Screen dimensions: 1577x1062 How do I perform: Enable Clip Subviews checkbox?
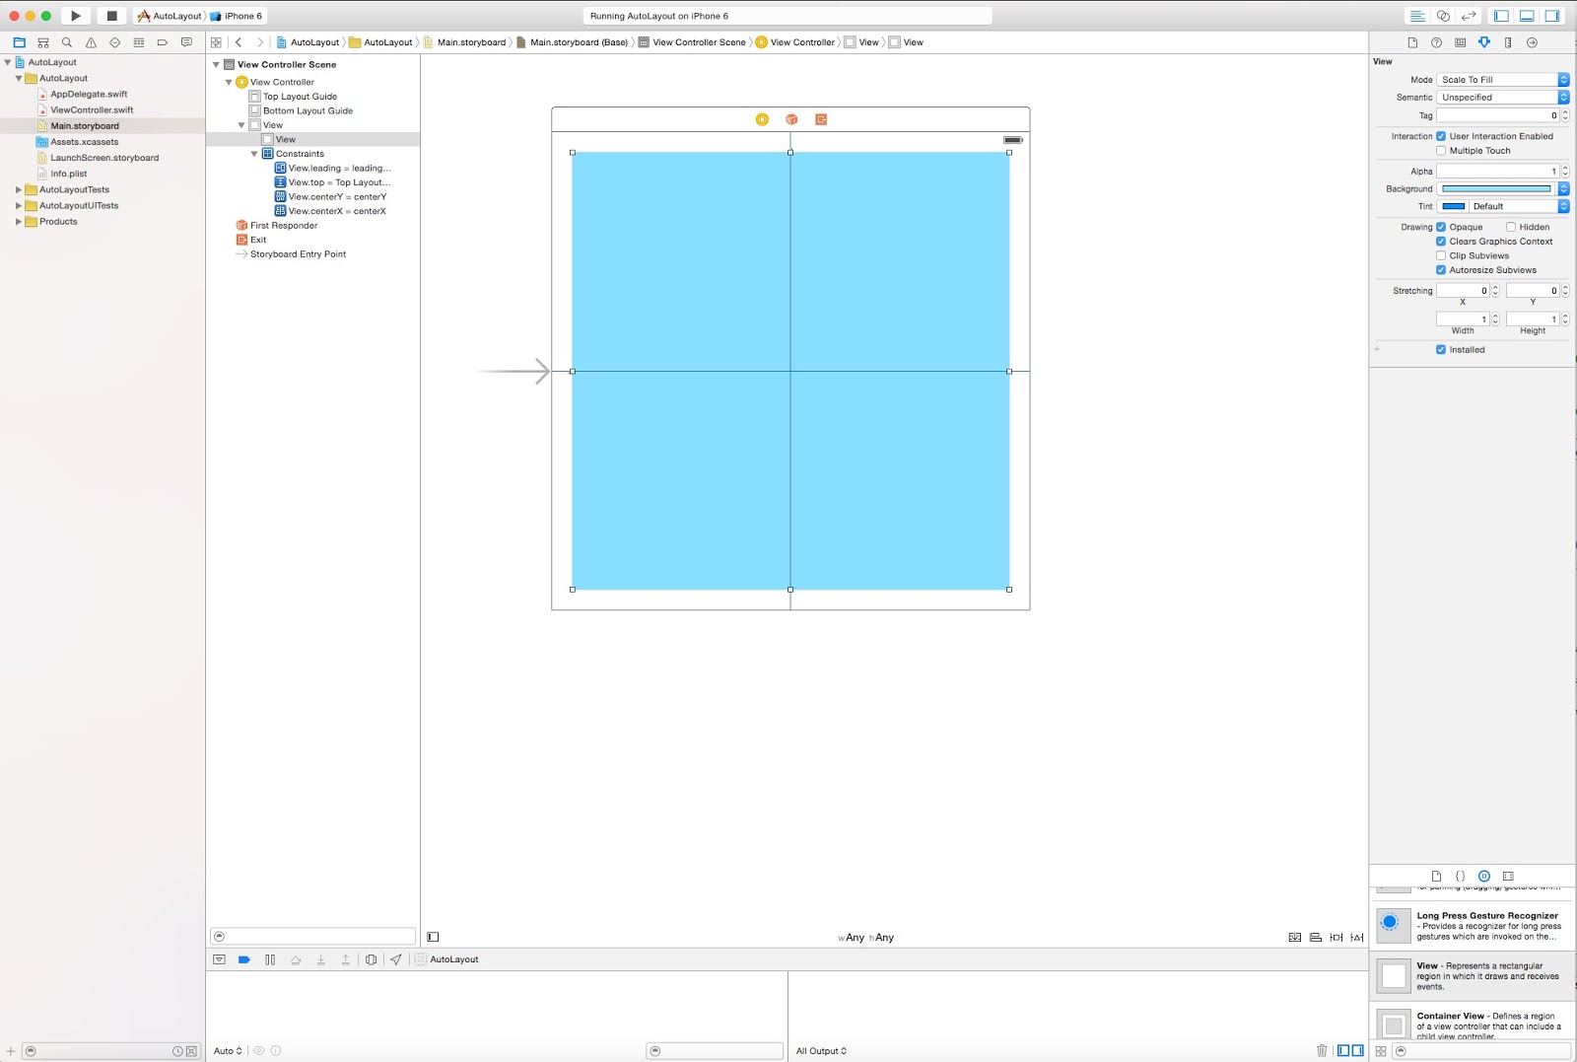pos(1441,255)
